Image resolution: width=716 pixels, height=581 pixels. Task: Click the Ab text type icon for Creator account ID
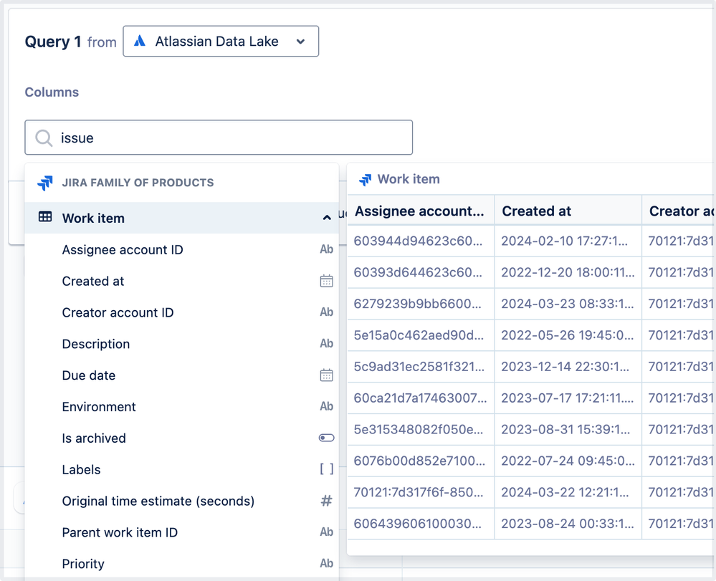tap(327, 312)
